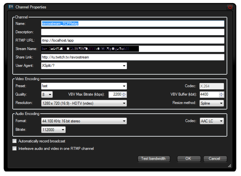
Task: Click the Description text field
Action: (132, 32)
